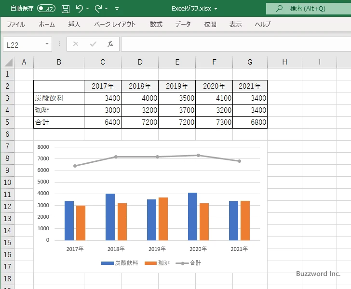
Task: Select row 1 header
Action: pyautogui.click(x=7, y=74)
